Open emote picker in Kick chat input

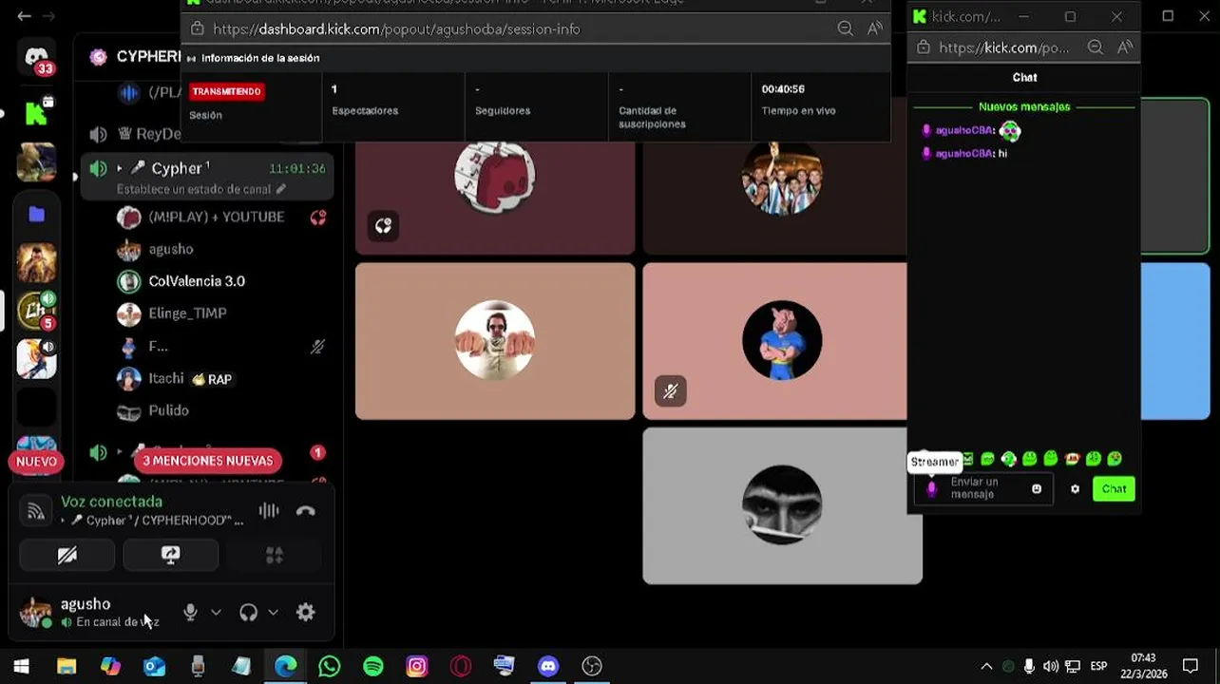(1037, 489)
